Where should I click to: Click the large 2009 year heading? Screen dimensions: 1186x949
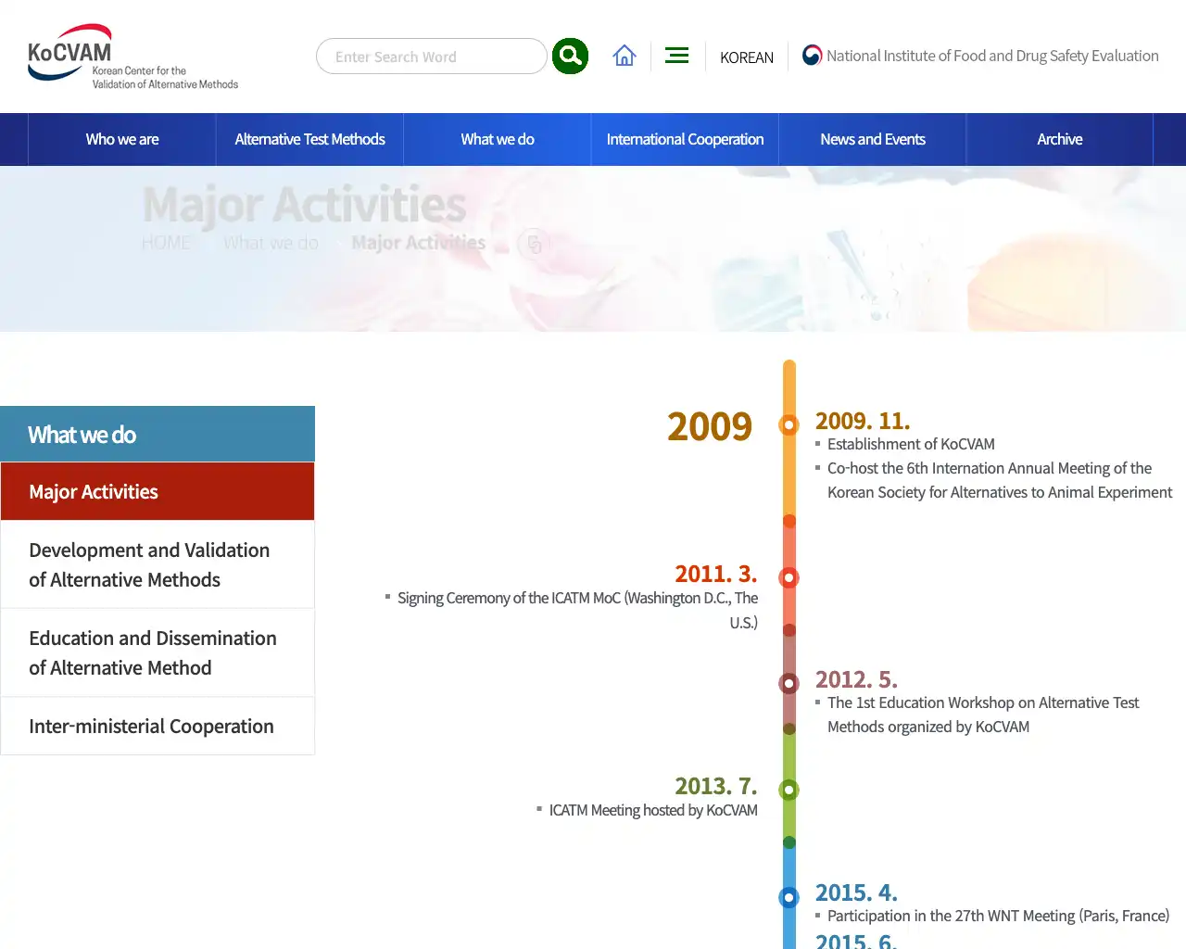point(710,426)
